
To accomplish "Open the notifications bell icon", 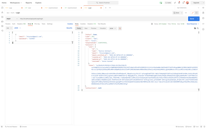I will click(183, 3).
